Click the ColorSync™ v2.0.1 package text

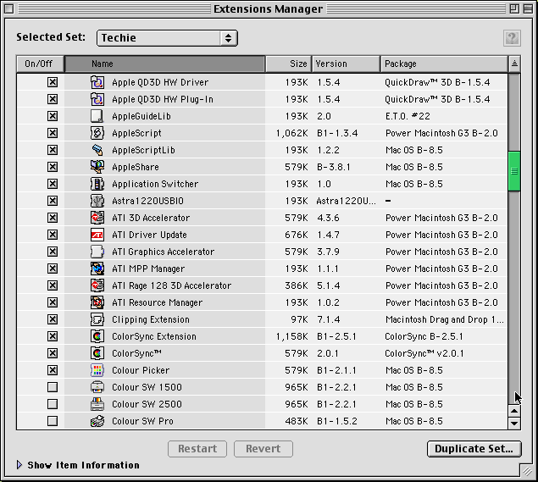tap(424, 353)
